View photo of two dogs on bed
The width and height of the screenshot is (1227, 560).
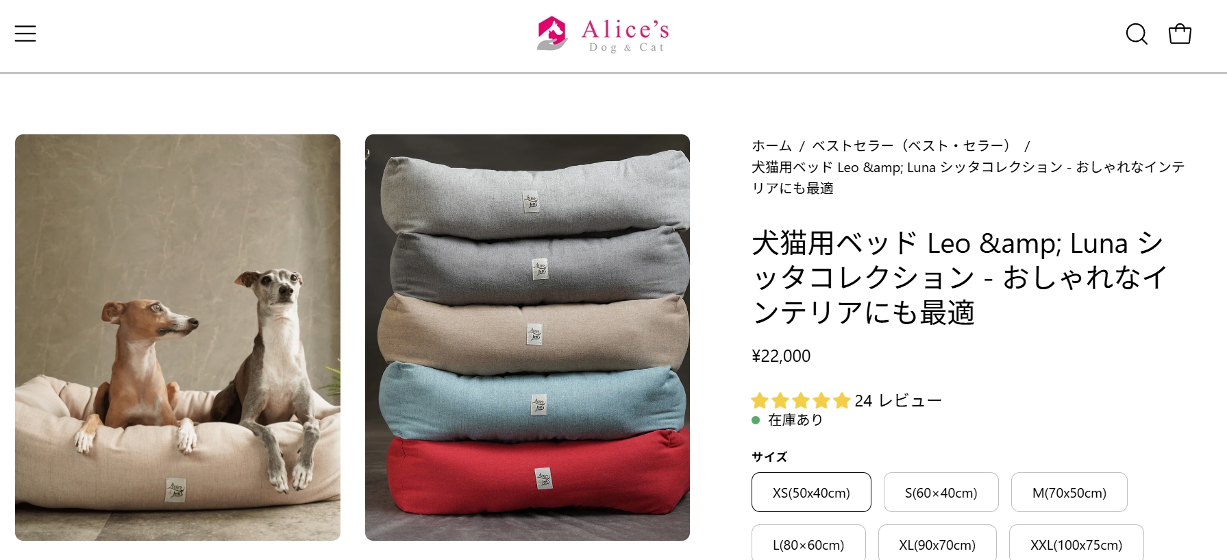[x=177, y=337]
